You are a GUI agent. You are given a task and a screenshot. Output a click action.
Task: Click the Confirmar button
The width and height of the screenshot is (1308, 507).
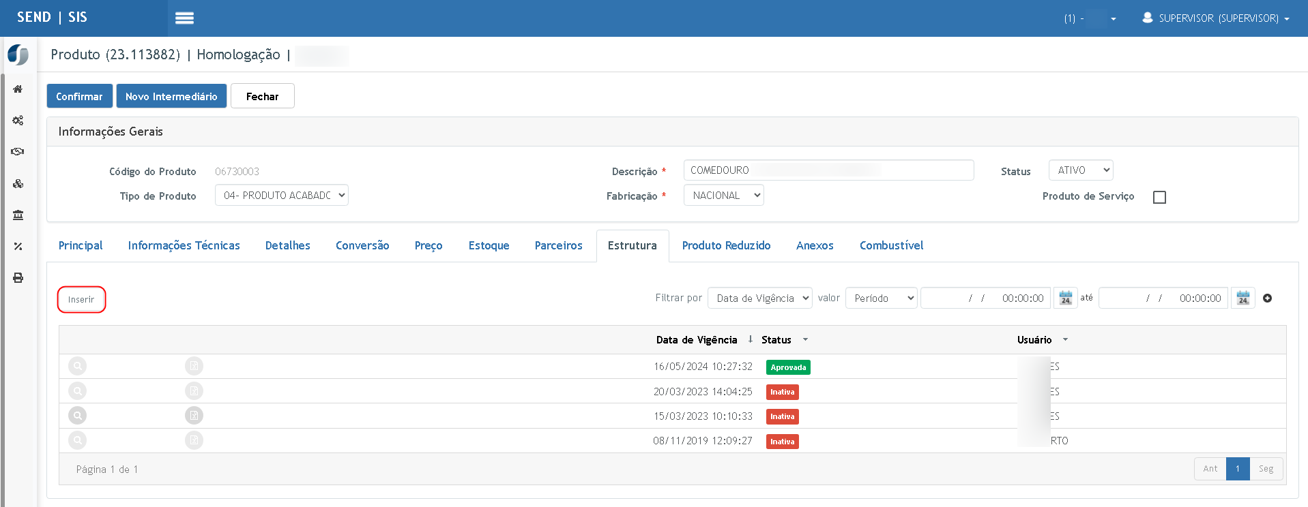[79, 96]
